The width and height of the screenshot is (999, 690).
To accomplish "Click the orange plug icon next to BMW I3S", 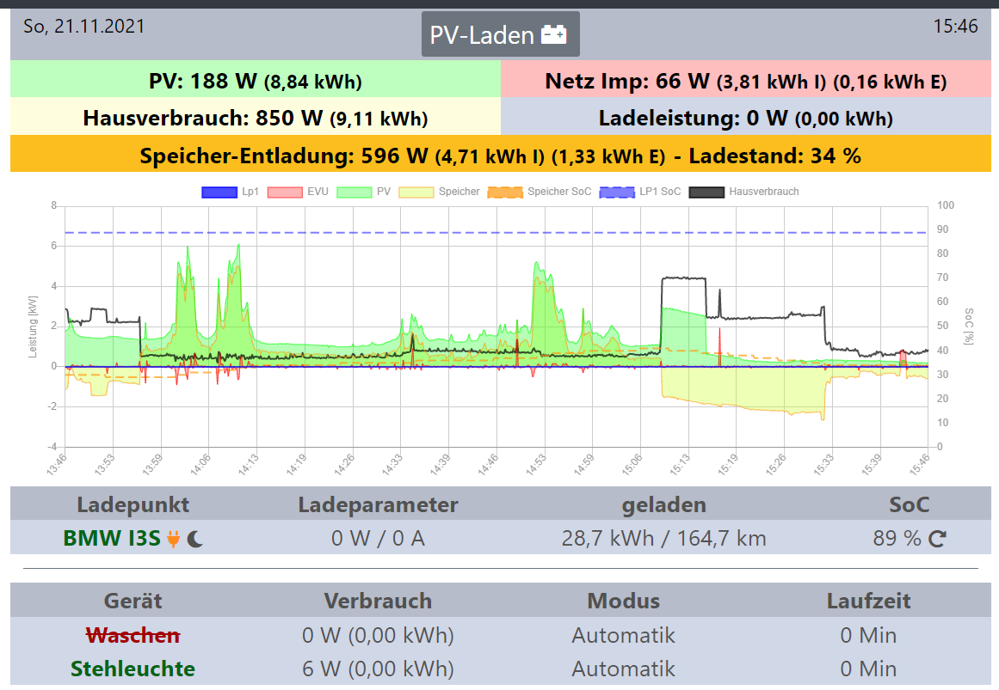I will 173,539.
